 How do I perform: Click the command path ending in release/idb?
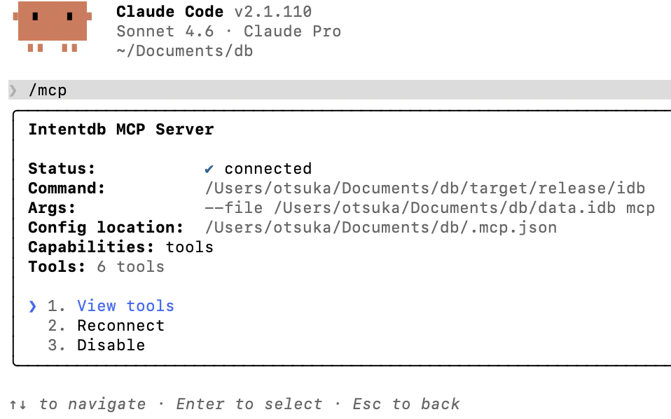coord(425,188)
